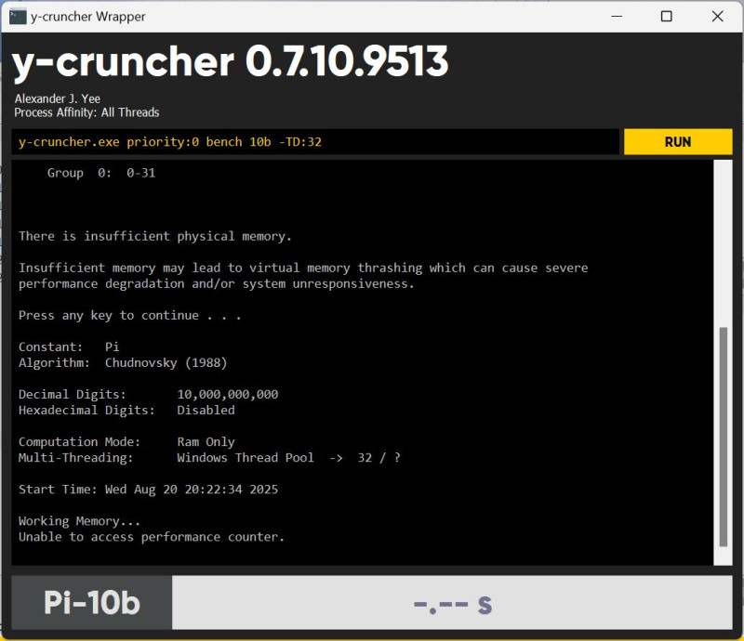
Task: Click 'Start Time: Wed Aug 20 20:22:34 2025' line
Action: coord(149,490)
